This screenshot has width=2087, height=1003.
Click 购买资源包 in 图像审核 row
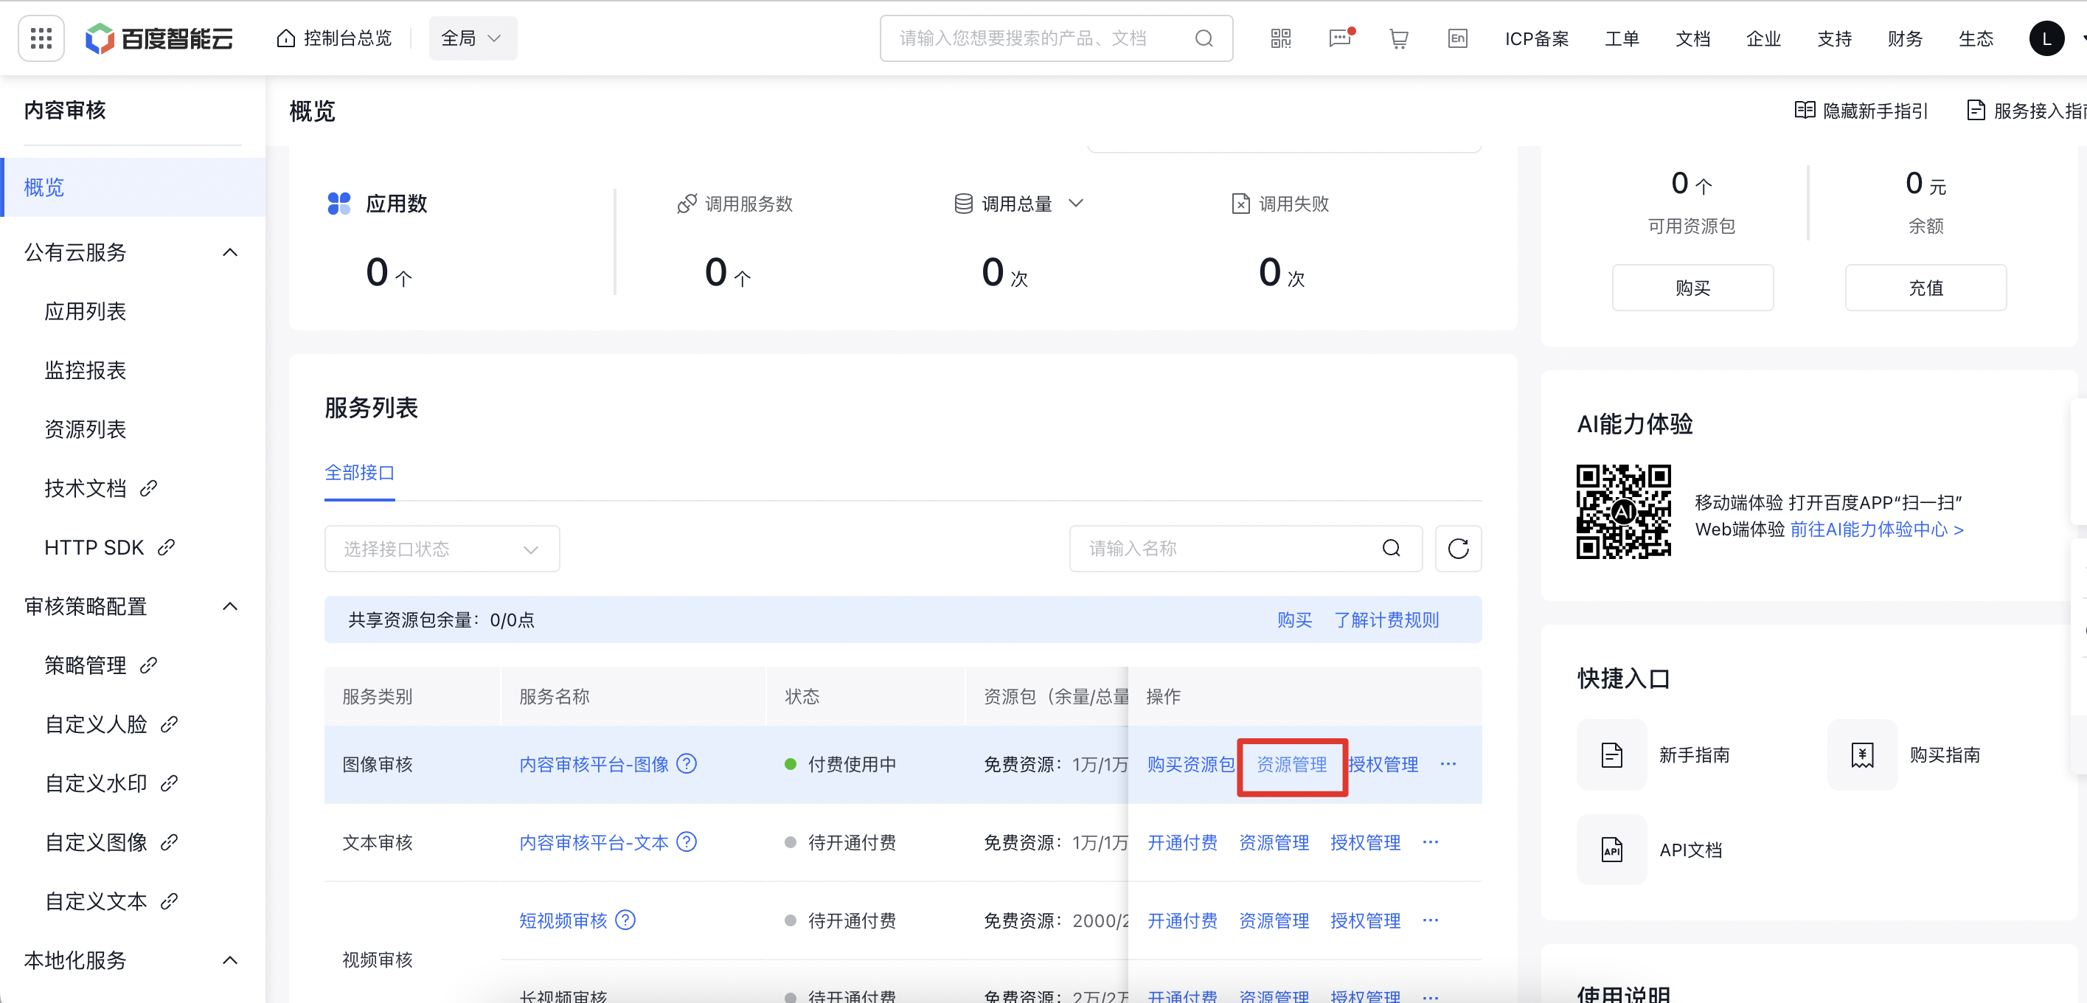point(1191,764)
